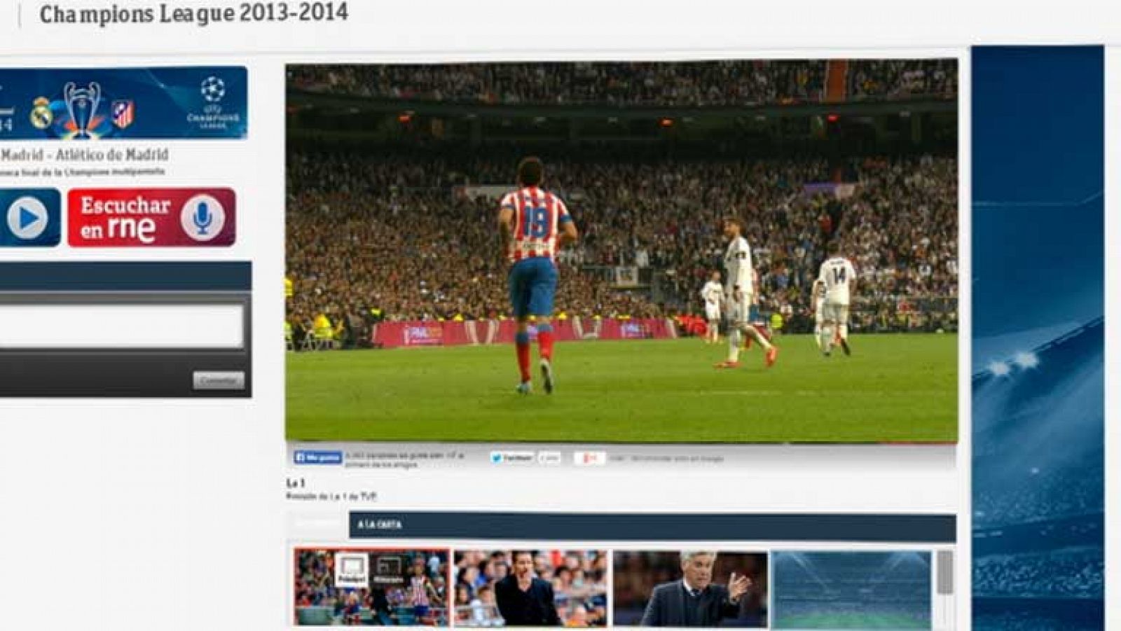Click the Twitter tweet button below the video

pos(511,458)
